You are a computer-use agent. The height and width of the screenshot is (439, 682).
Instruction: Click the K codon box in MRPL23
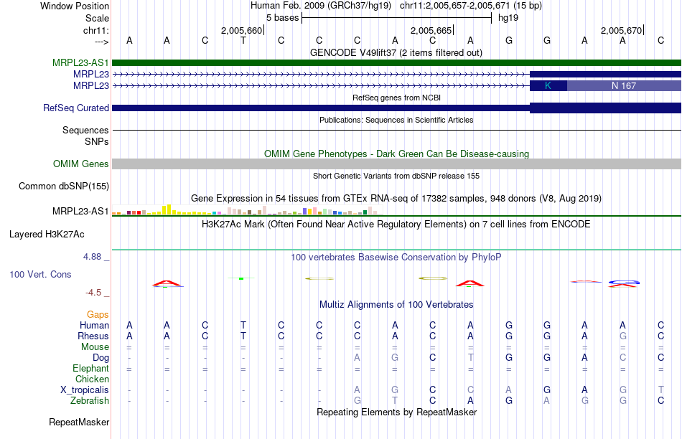(548, 85)
